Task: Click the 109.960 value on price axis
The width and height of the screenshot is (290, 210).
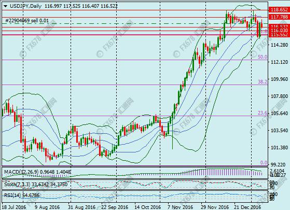Action: [x=279, y=79]
